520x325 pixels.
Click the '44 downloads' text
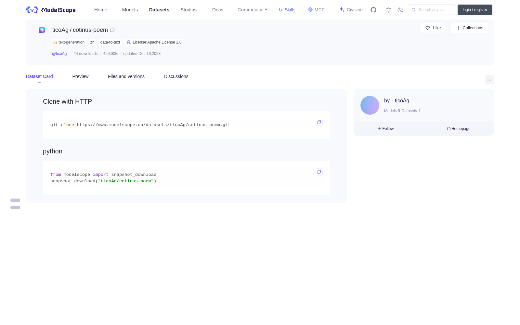85,54
